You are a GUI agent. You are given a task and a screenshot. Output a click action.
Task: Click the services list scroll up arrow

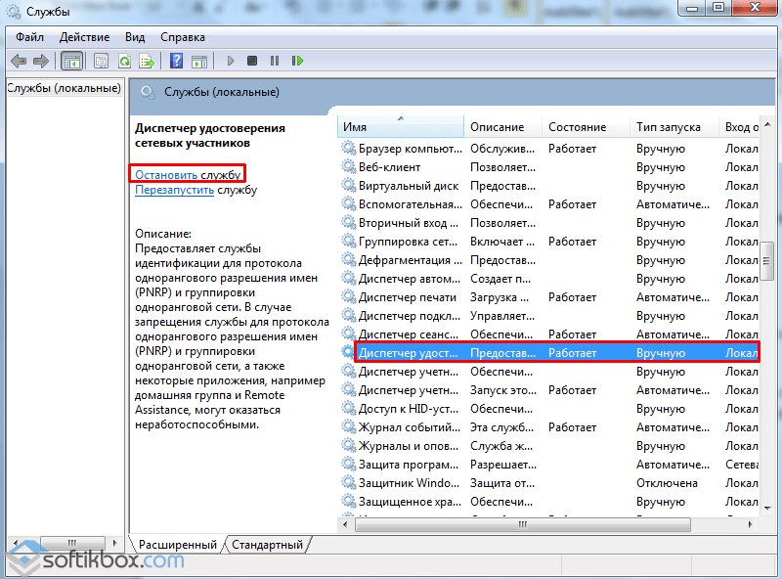coord(767,124)
